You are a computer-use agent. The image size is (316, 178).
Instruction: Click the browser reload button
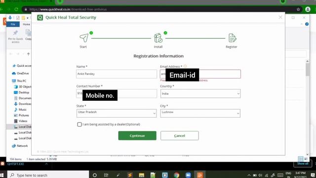click(x=16, y=9)
